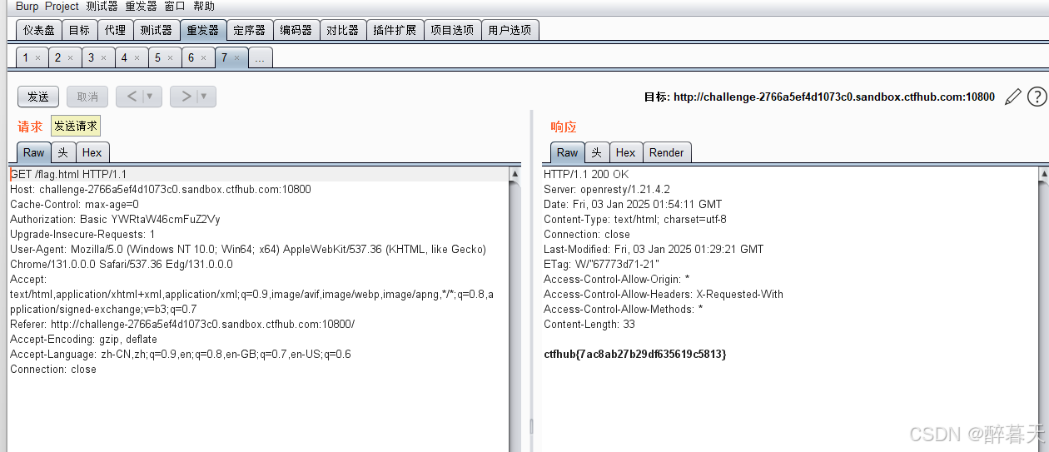
Task: Expand the history-forward dropdown arrow
Action: [x=204, y=97]
